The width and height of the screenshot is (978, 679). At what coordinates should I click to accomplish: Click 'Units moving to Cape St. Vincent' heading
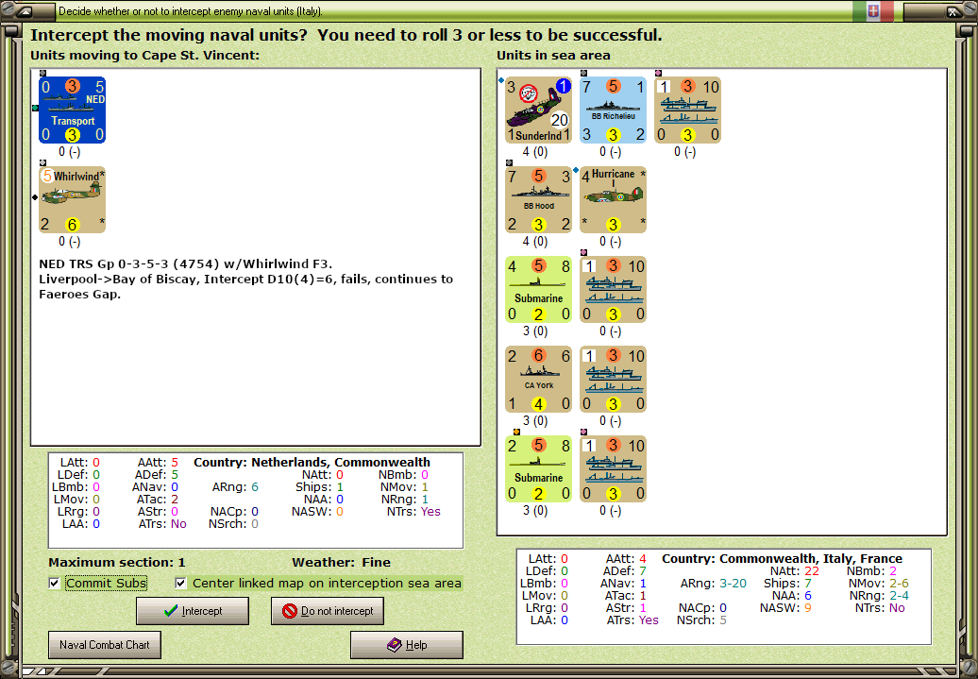[x=144, y=55]
